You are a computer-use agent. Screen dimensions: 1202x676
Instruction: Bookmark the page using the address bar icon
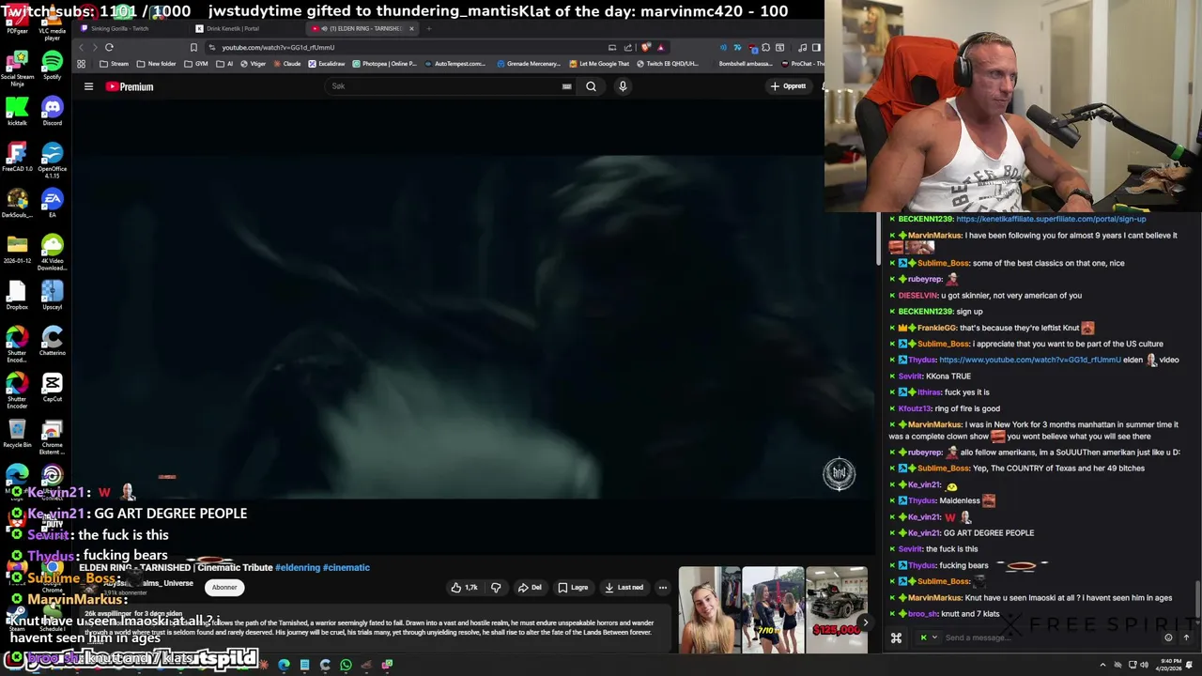[x=193, y=47]
